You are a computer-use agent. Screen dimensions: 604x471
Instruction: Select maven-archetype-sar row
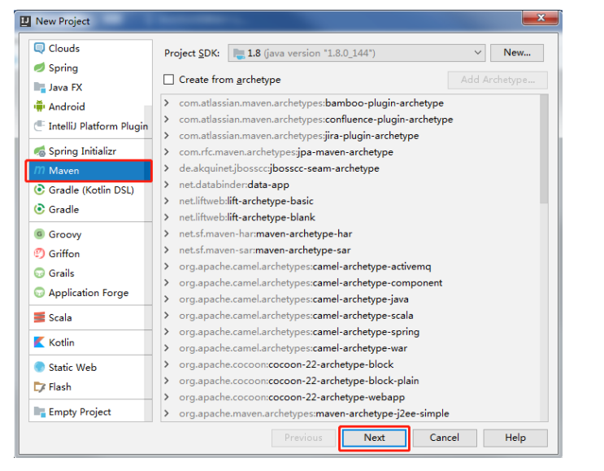[350, 251]
